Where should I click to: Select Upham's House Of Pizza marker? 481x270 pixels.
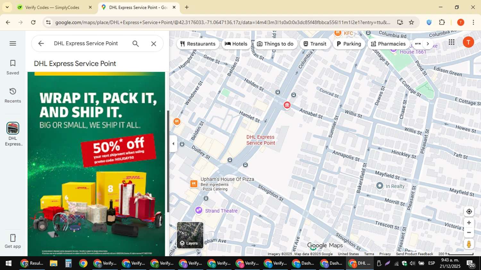[194, 184]
